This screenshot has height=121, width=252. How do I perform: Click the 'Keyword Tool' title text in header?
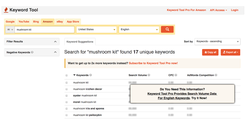click(24, 10)
